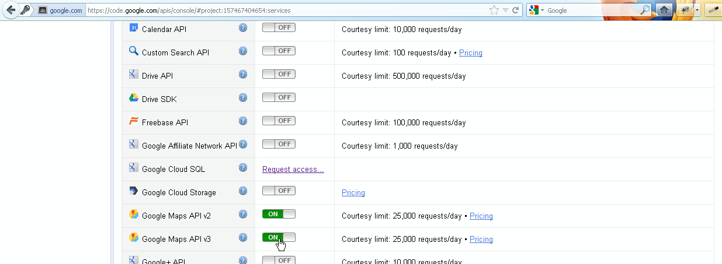Click the Freebase API icon

(133, 121)
